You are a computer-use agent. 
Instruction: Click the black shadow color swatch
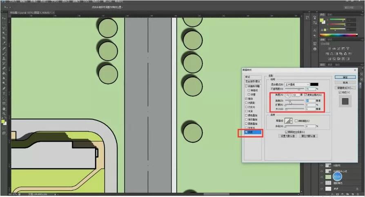tap(314, 84)
